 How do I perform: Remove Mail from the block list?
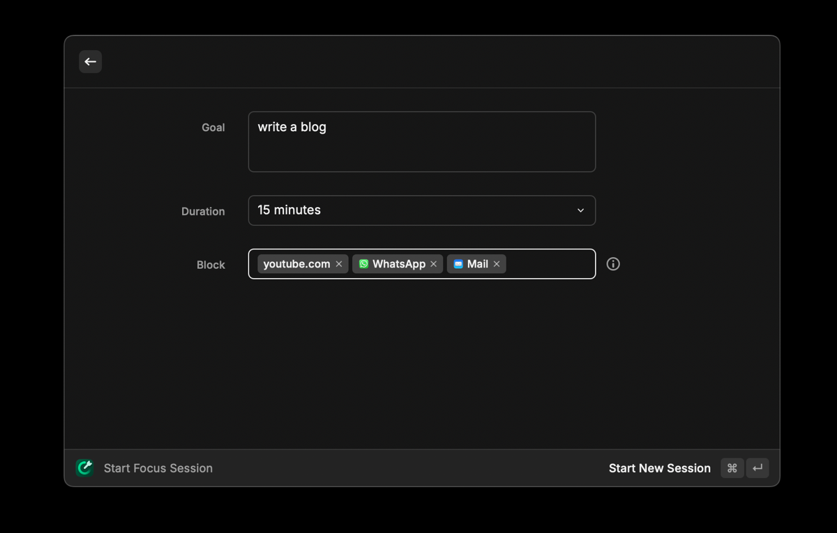(497, 264)
